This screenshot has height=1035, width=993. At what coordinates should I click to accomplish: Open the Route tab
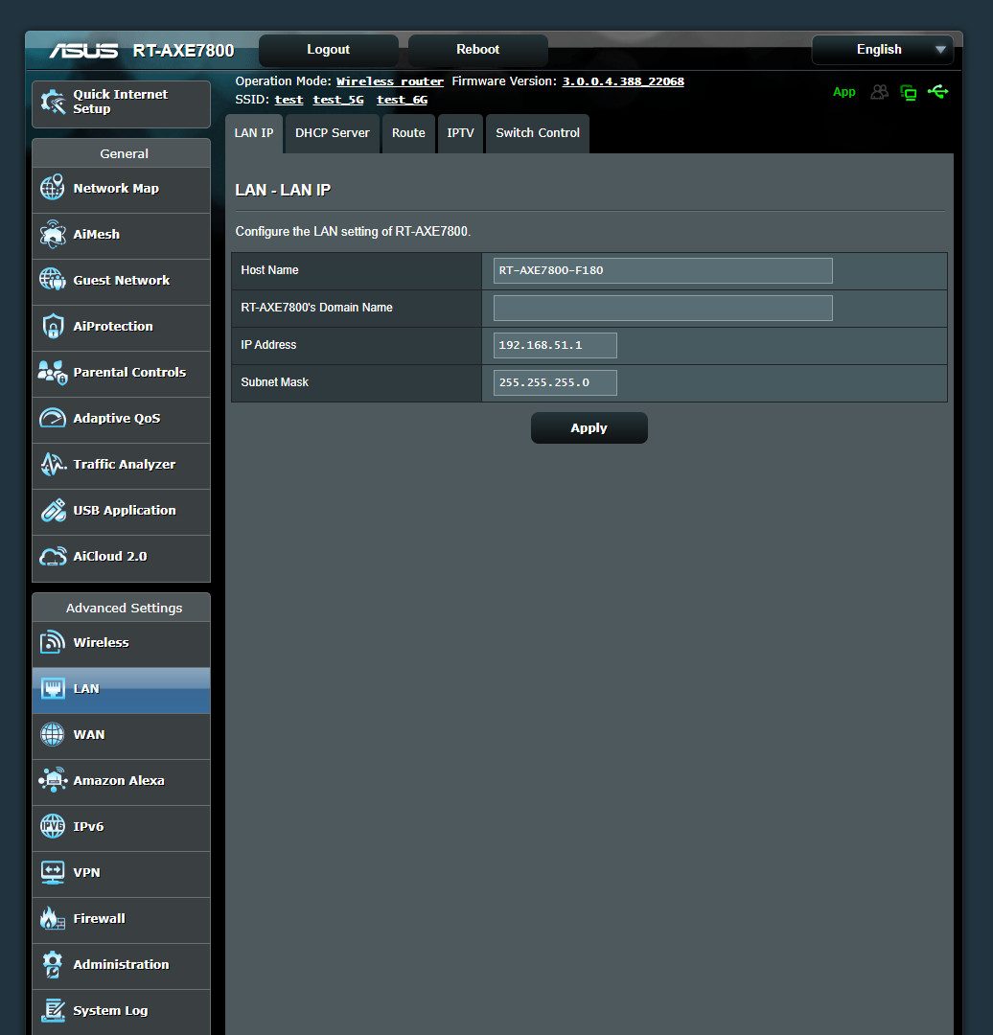click(x=408, y=133)
